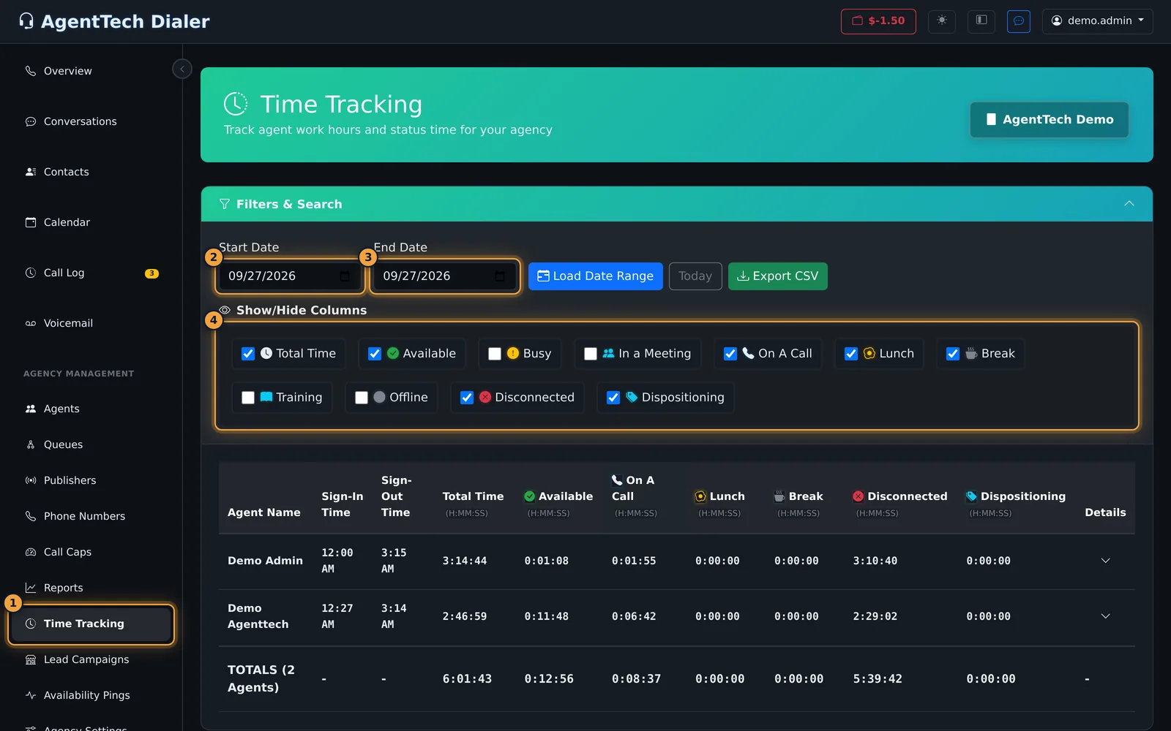1171x731 pixels.
Task: Click the Lead Campaigns icon in sidebar
Action: click(31, 659)
